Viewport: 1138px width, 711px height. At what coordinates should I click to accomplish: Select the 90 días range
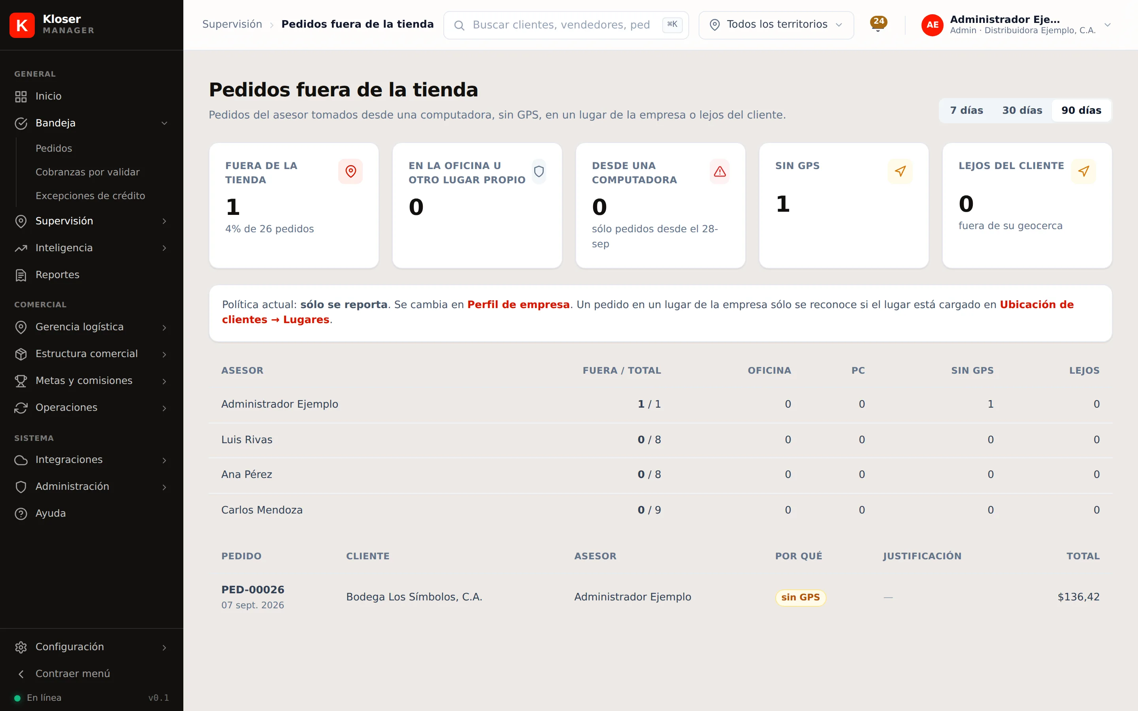click(1081, 111)
